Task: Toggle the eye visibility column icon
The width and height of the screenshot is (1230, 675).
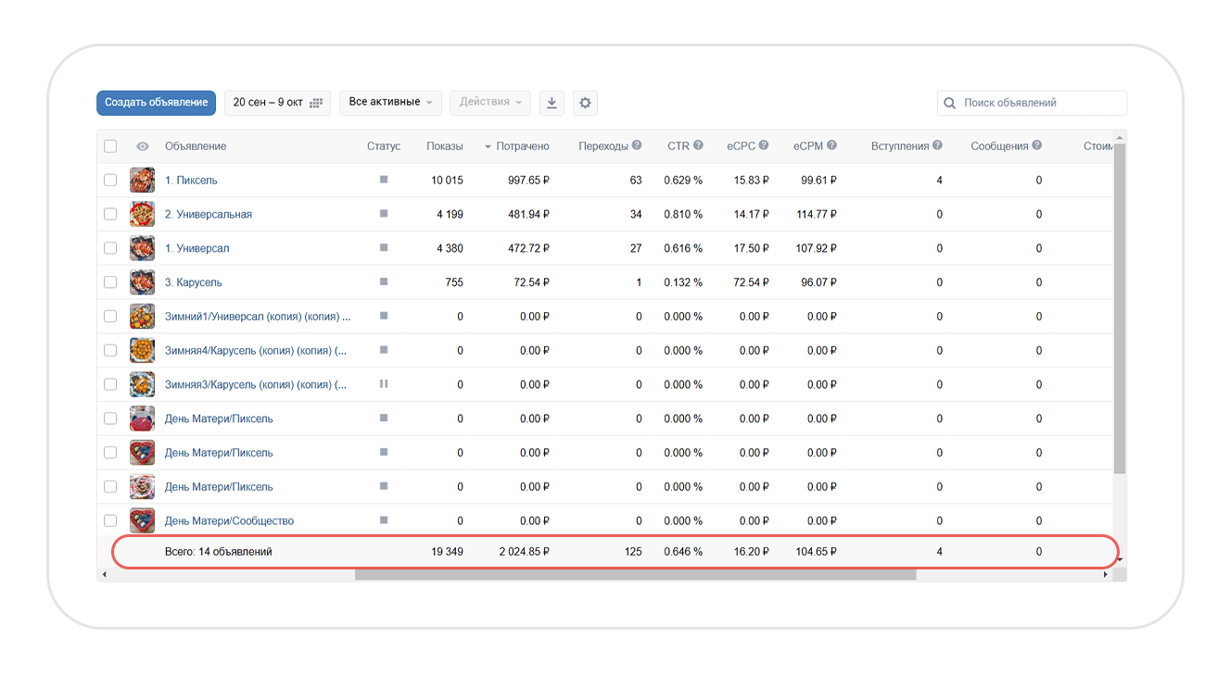Action: click(x=142, y=146)
